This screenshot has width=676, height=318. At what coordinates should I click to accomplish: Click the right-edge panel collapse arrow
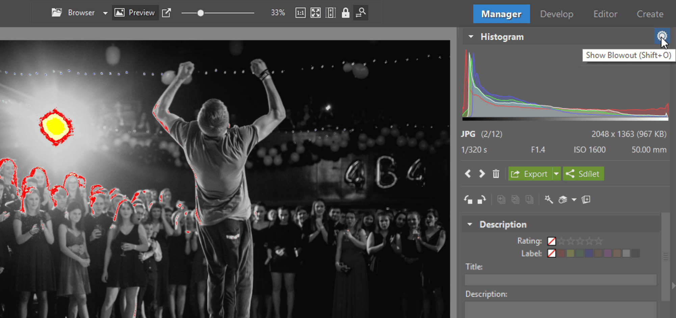click(x=673, y=286)
